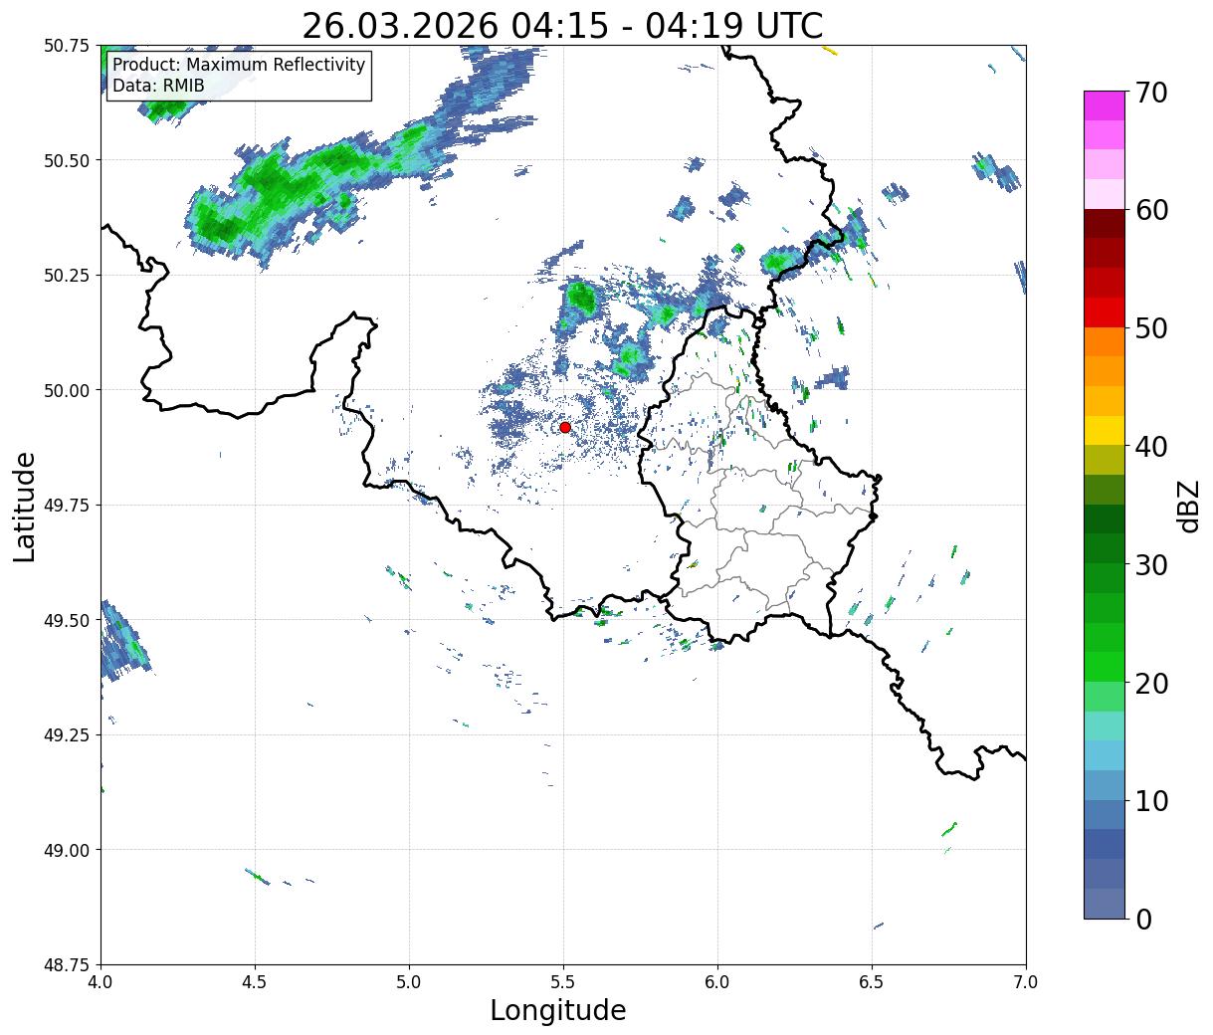Click the latitude tick label 49.00
Viewport: 1213px width, 1035px height.
tap(67, 850)
